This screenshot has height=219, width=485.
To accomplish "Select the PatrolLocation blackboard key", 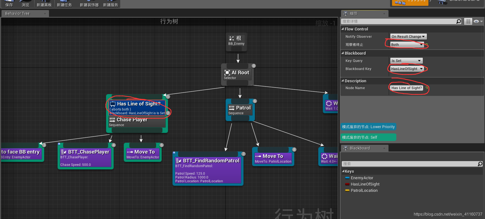I will 364,191.
